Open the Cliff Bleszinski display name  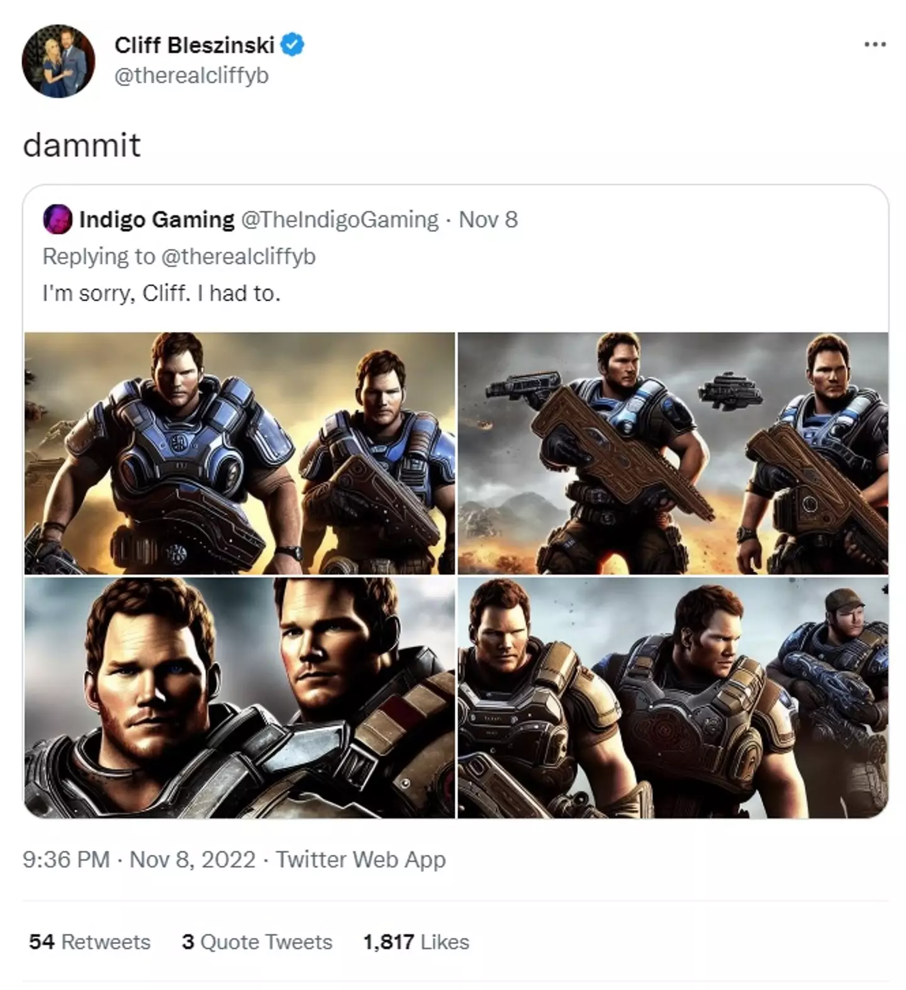pos(194,45)
